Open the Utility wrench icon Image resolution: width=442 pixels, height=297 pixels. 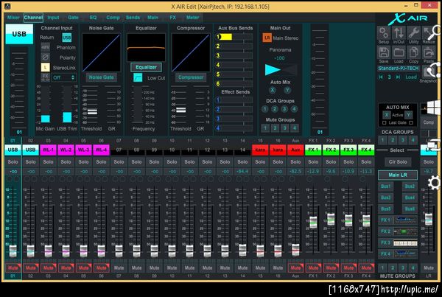tap(413, 32)
